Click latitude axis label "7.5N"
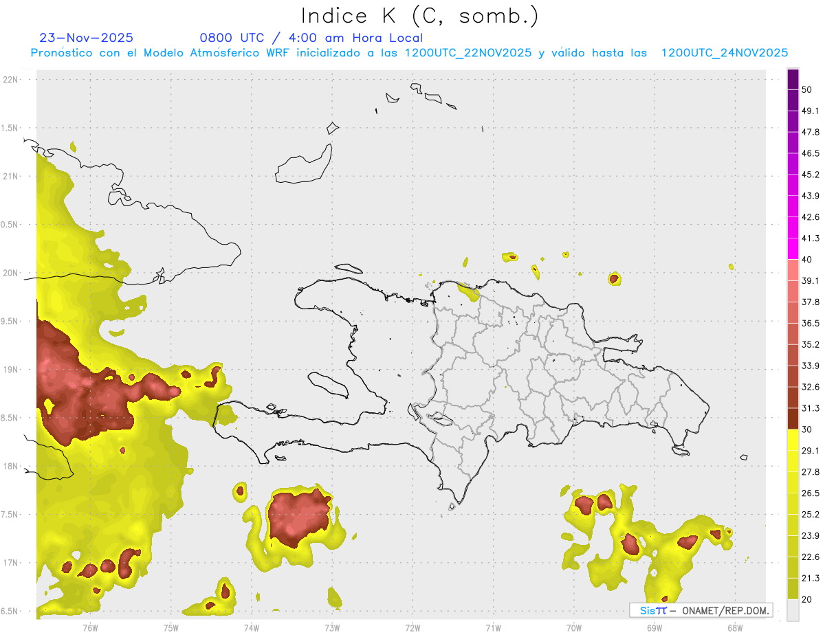Screen dimensions: 825x637 pos(10,515)
